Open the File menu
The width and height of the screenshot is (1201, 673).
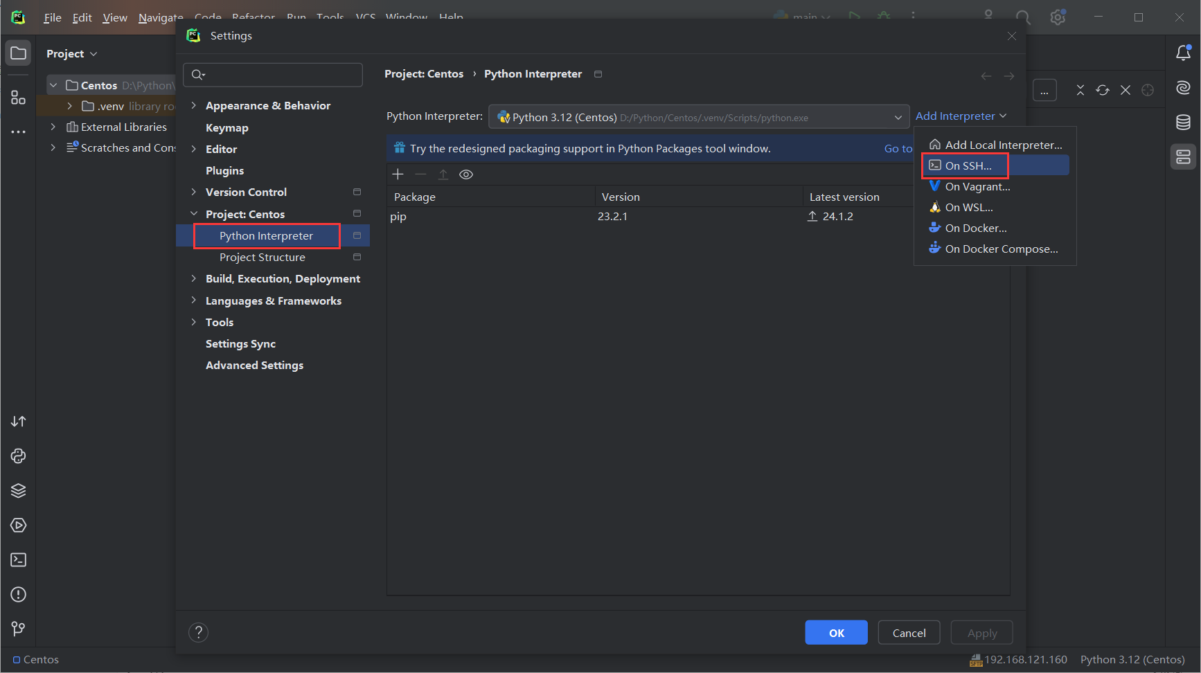pyautogui.click(x=53, y=17)
